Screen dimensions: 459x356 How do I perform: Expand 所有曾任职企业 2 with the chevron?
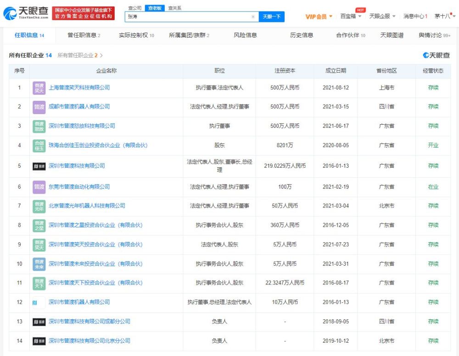coord(101,55)
